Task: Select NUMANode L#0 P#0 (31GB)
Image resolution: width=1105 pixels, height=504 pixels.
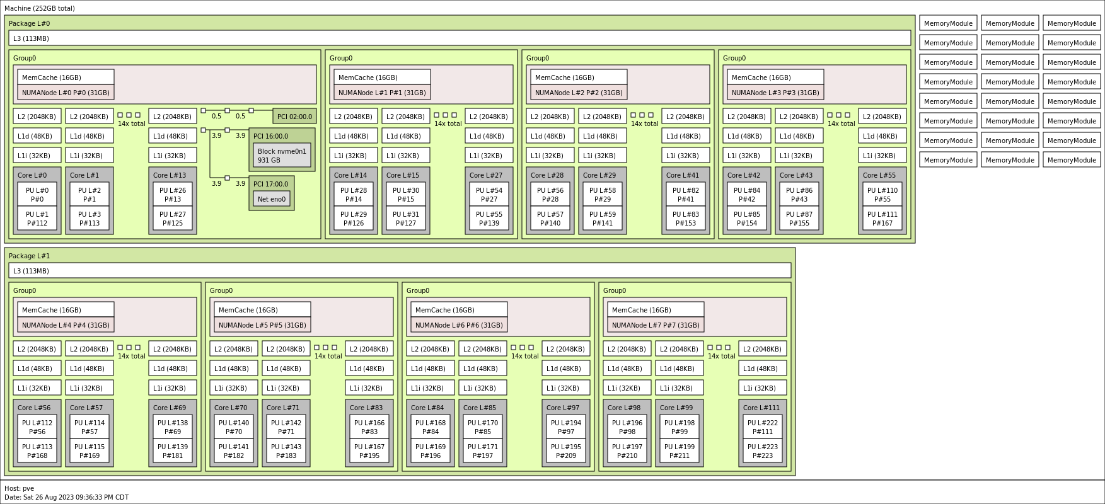Action: click(x=66, y=93)
